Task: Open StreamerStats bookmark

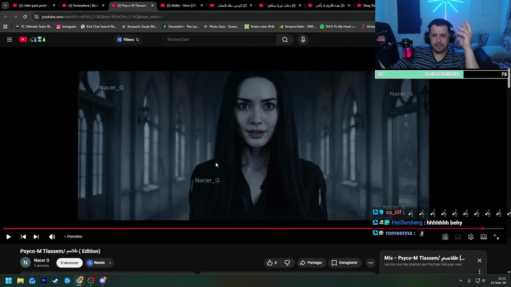Action: (x=297, y=27)
